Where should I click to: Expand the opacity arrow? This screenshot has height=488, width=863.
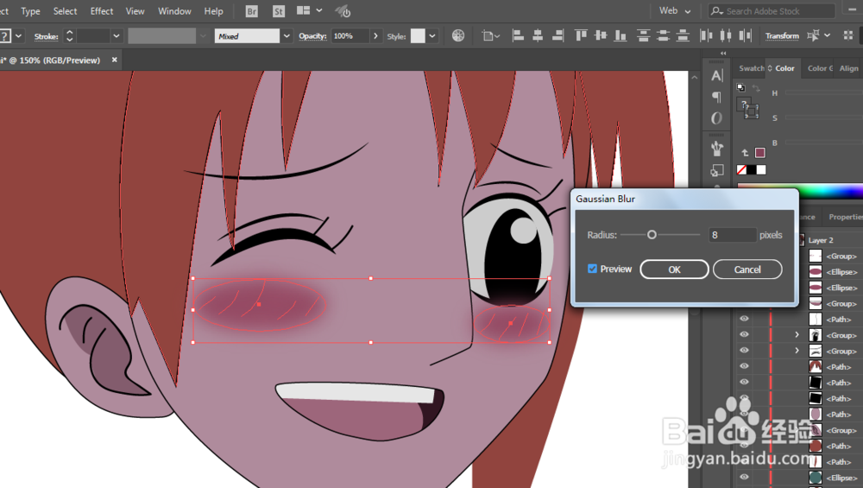click(x=376, y=36)
